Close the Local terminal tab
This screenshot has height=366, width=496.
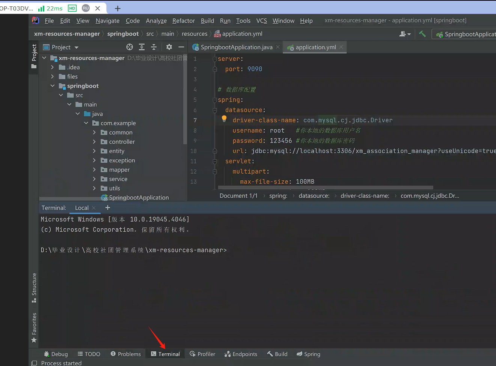[94, 208]
